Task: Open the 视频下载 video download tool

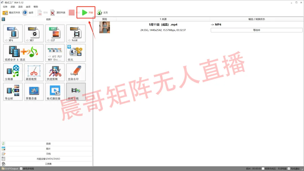Action: [76, 92]
